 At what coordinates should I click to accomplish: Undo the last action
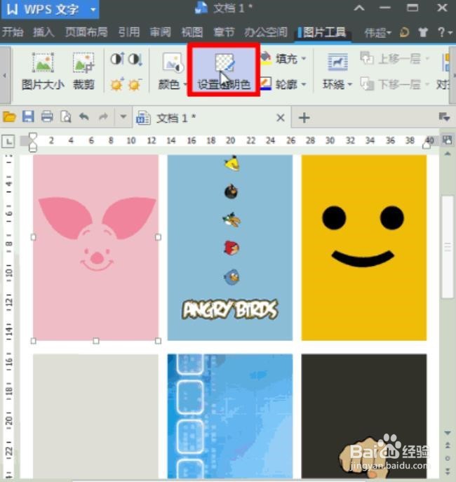tap(84, 116)
